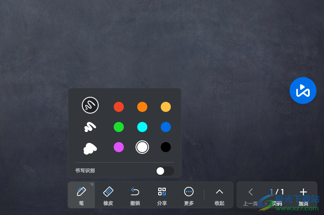
Task: Select the Eraser (橡皮) tool
Action: tap(108, 195)
